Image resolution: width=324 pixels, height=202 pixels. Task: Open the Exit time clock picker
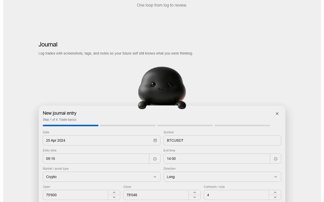[x=275, y=159]
